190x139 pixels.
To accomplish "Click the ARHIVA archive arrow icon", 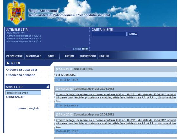I will coord(85,49).
